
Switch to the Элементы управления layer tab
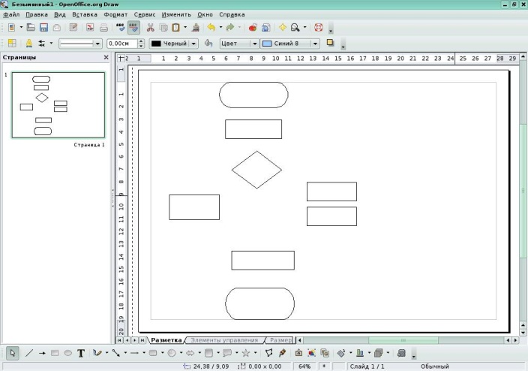[224, 340]
